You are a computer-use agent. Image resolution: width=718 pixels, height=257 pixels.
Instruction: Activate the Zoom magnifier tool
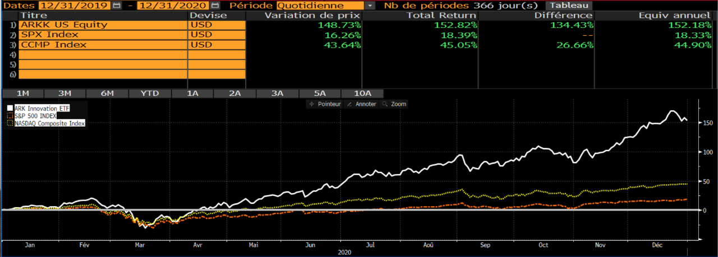pyautogui.click(x=394, y=104)
